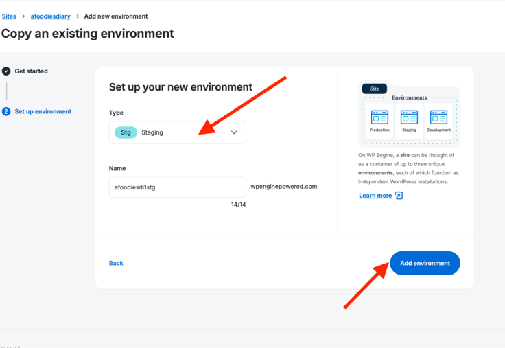Viewport: 505px width, 348px height.
Task: Go to afoodiesdiary breadcrumb link
Action: [51, 16]
